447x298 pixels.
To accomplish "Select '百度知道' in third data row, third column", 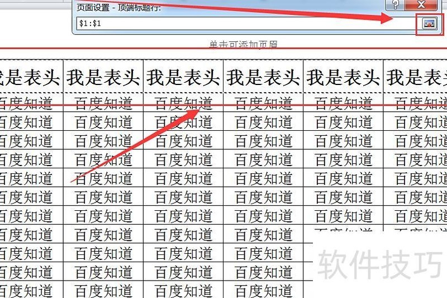I will [x=183, y=140].
